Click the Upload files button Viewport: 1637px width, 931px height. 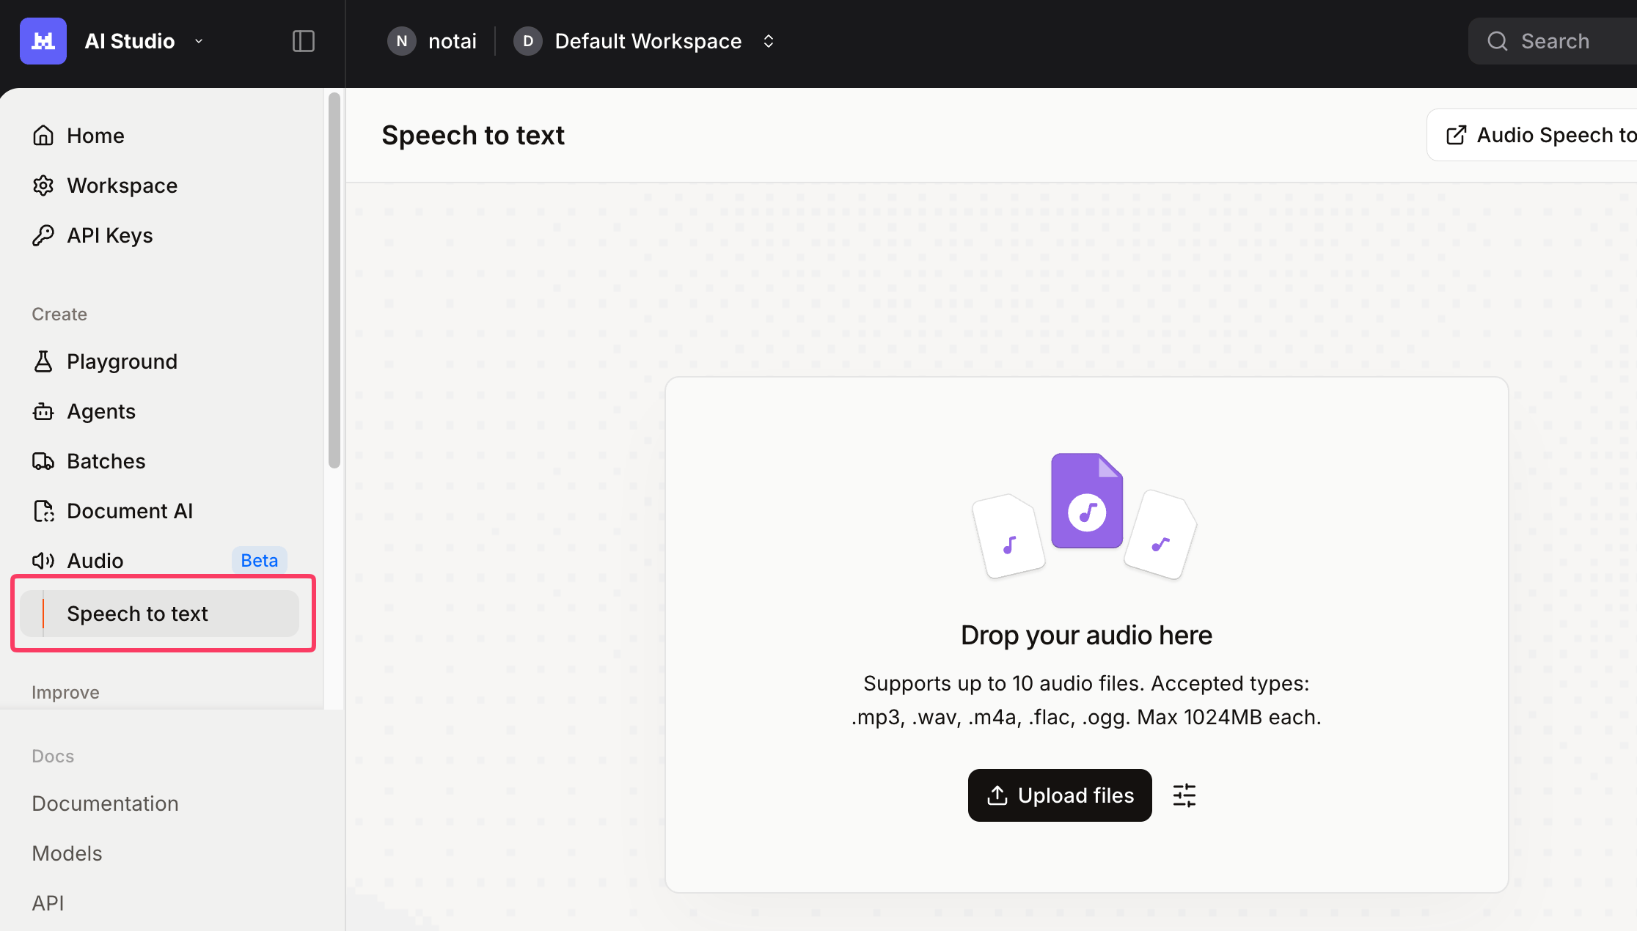point(1060,795)
